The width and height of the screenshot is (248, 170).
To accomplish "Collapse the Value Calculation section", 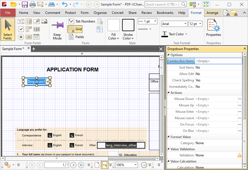I will [x=168, y=161].
